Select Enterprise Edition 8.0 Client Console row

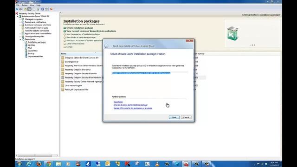pyautogui.click(x=82, y=58)
